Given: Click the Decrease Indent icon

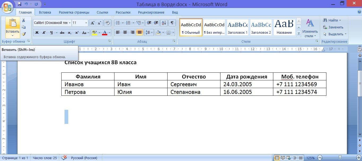Looking at the screenshot, I should 149,23.
